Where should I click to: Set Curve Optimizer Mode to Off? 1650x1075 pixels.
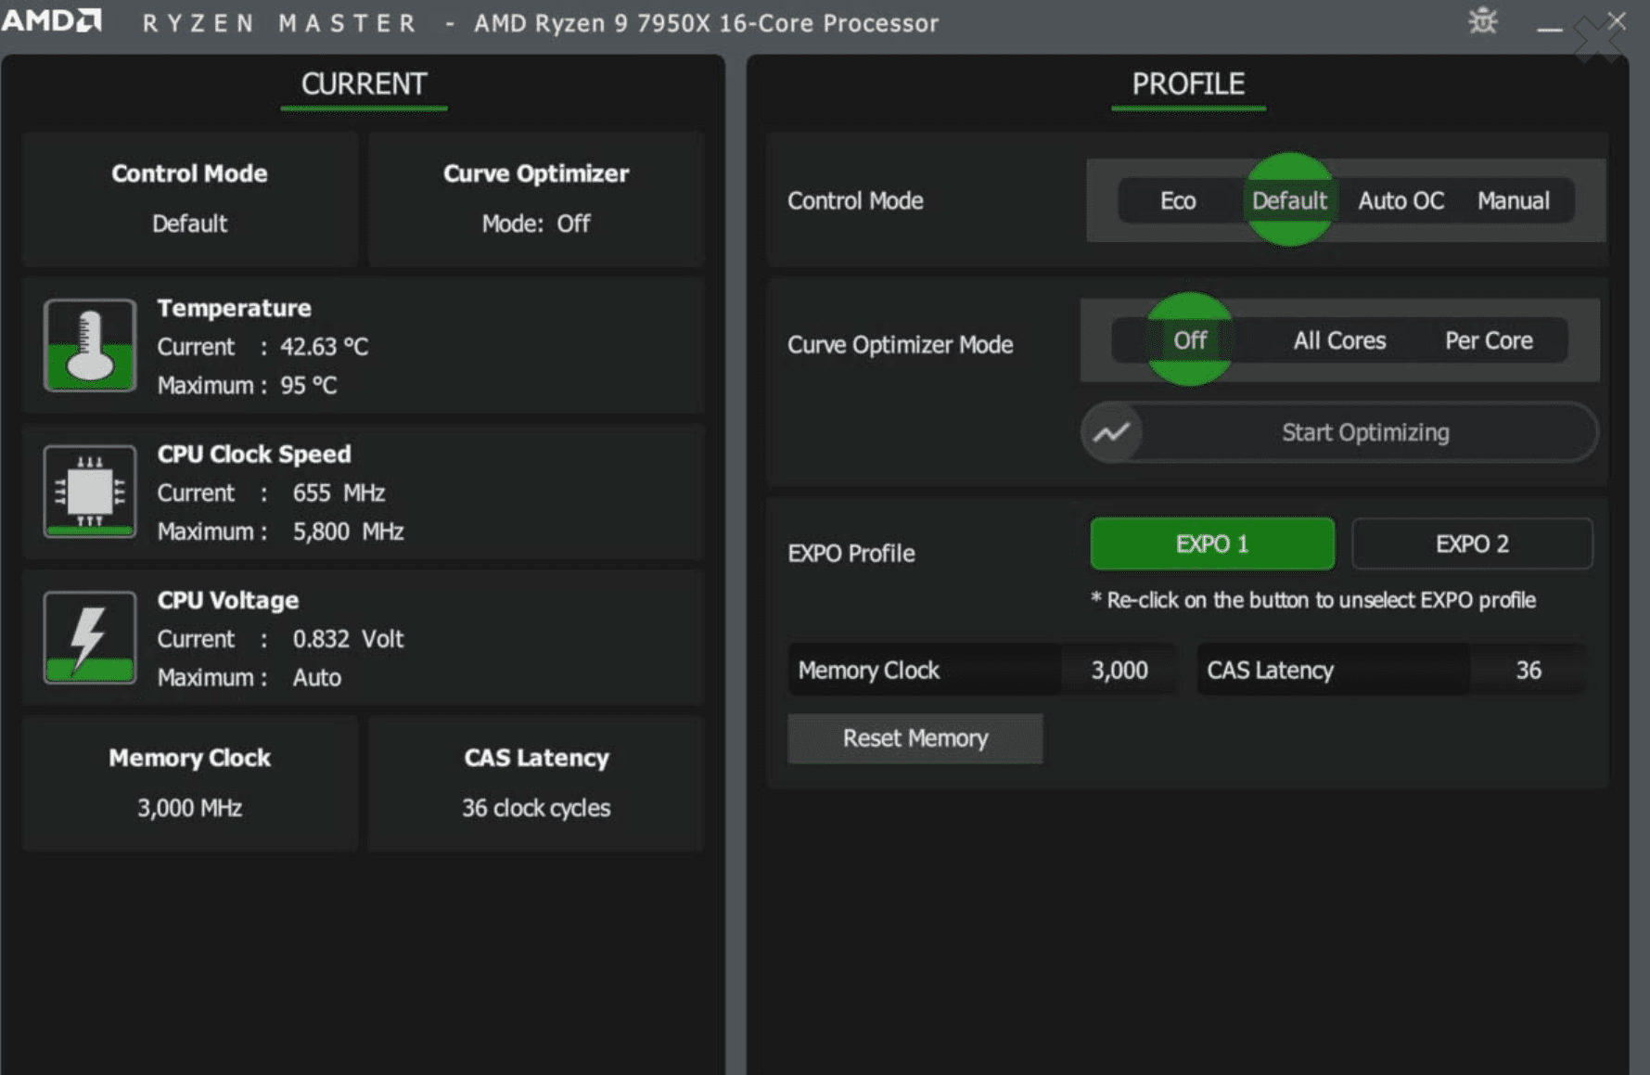1190,340
